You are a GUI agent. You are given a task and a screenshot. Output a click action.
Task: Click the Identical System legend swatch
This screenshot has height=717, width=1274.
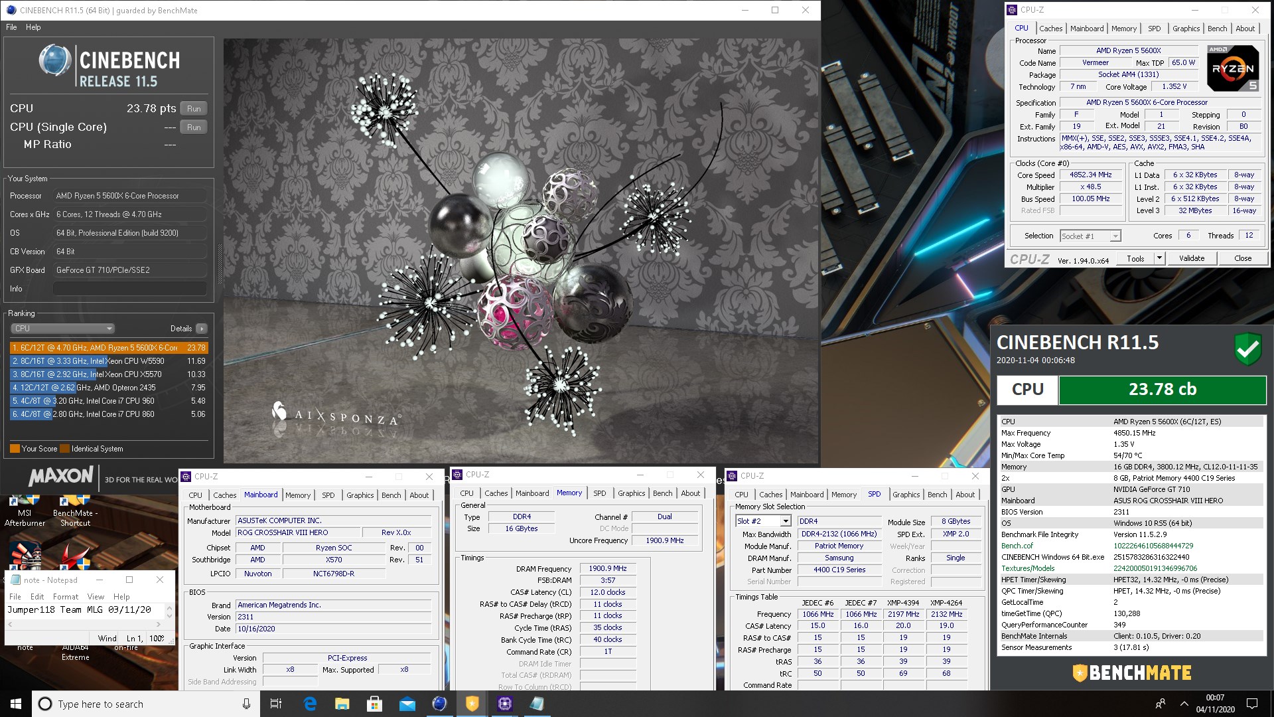pos(64,449)
